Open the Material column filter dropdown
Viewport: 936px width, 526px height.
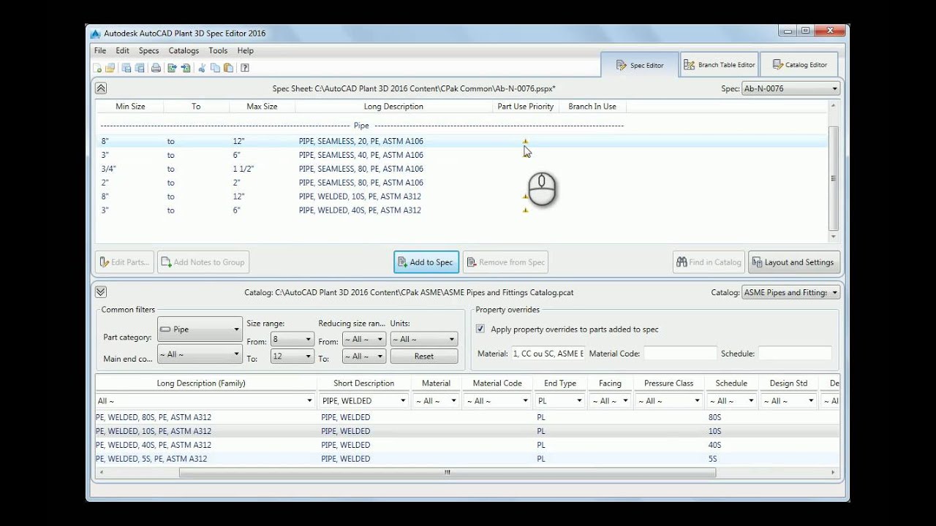tap(437, 401)
